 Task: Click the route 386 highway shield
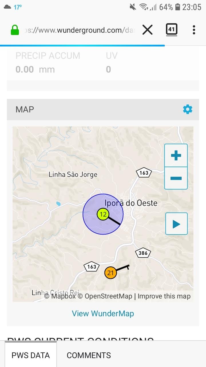[143, 253]
